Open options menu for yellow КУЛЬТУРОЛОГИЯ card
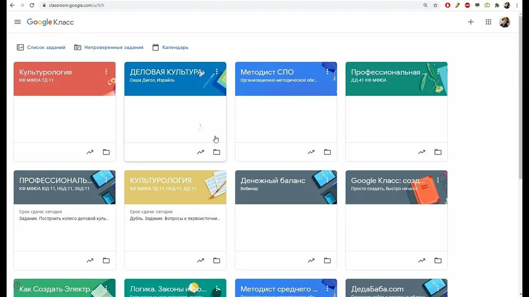529x297 pixels. point(217,180)
